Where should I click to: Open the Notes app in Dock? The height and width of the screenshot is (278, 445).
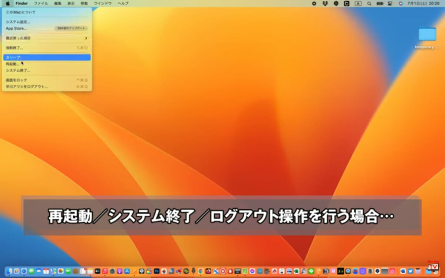[90, 271]
